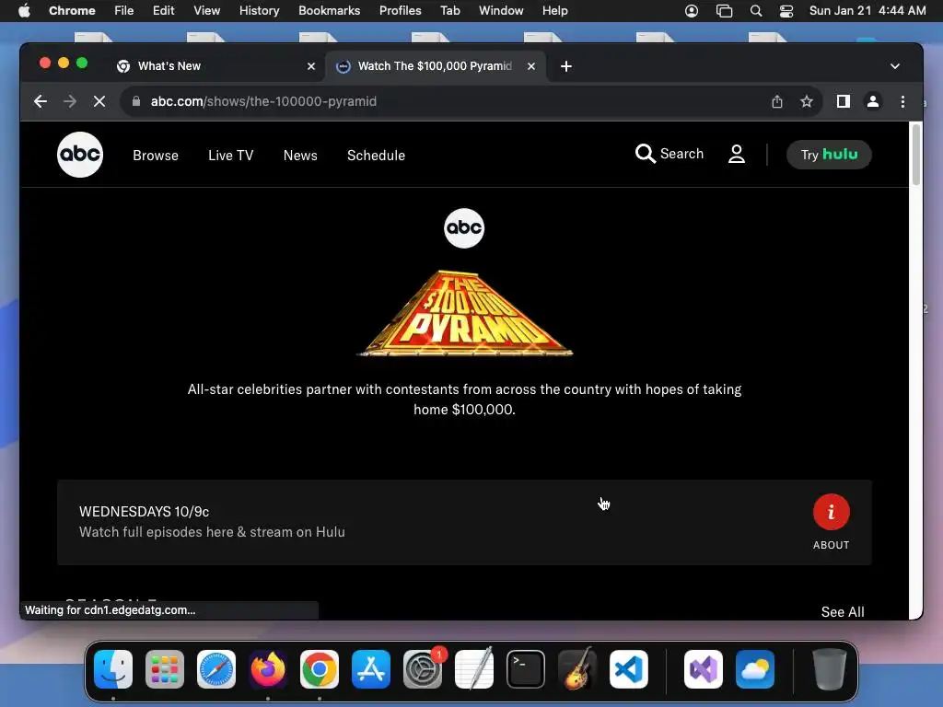Screen dimensions: 943x707
Task: Select the Watch The $100,000 Pyramid tab
Action: click(x=436, y=66)
